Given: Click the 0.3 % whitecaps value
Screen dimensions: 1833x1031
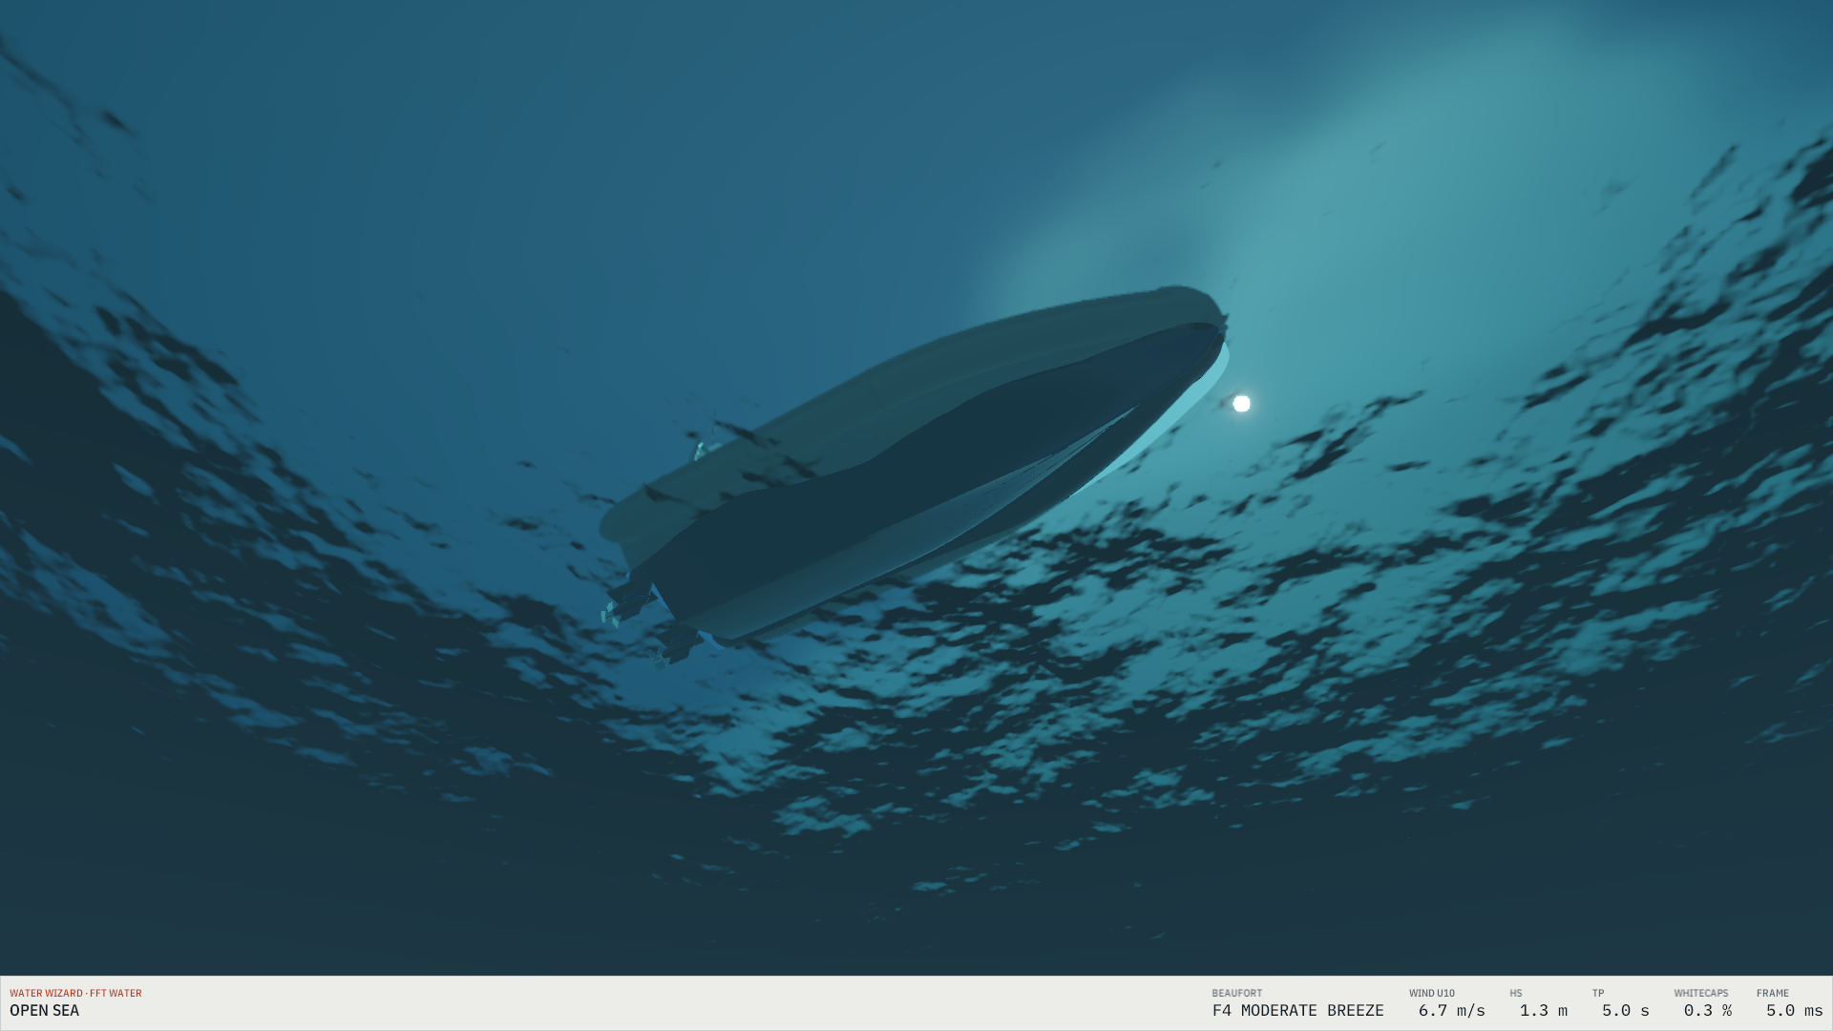Looking at the screenshot, I should pyautogui.click(x=1707, y=1010).
